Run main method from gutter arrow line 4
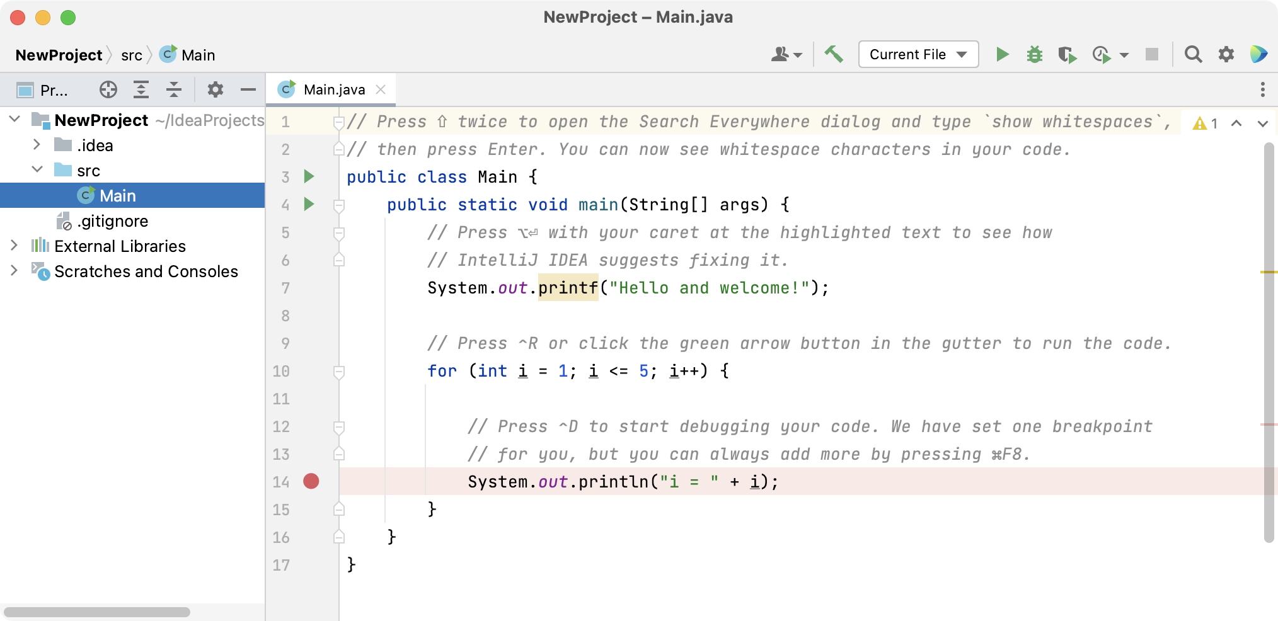This screenshot has width=1278, height=621. pyautogui.click(x=309, y=204)
